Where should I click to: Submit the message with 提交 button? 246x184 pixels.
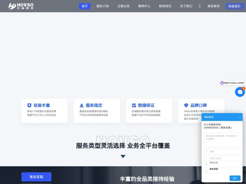point(235,178)
